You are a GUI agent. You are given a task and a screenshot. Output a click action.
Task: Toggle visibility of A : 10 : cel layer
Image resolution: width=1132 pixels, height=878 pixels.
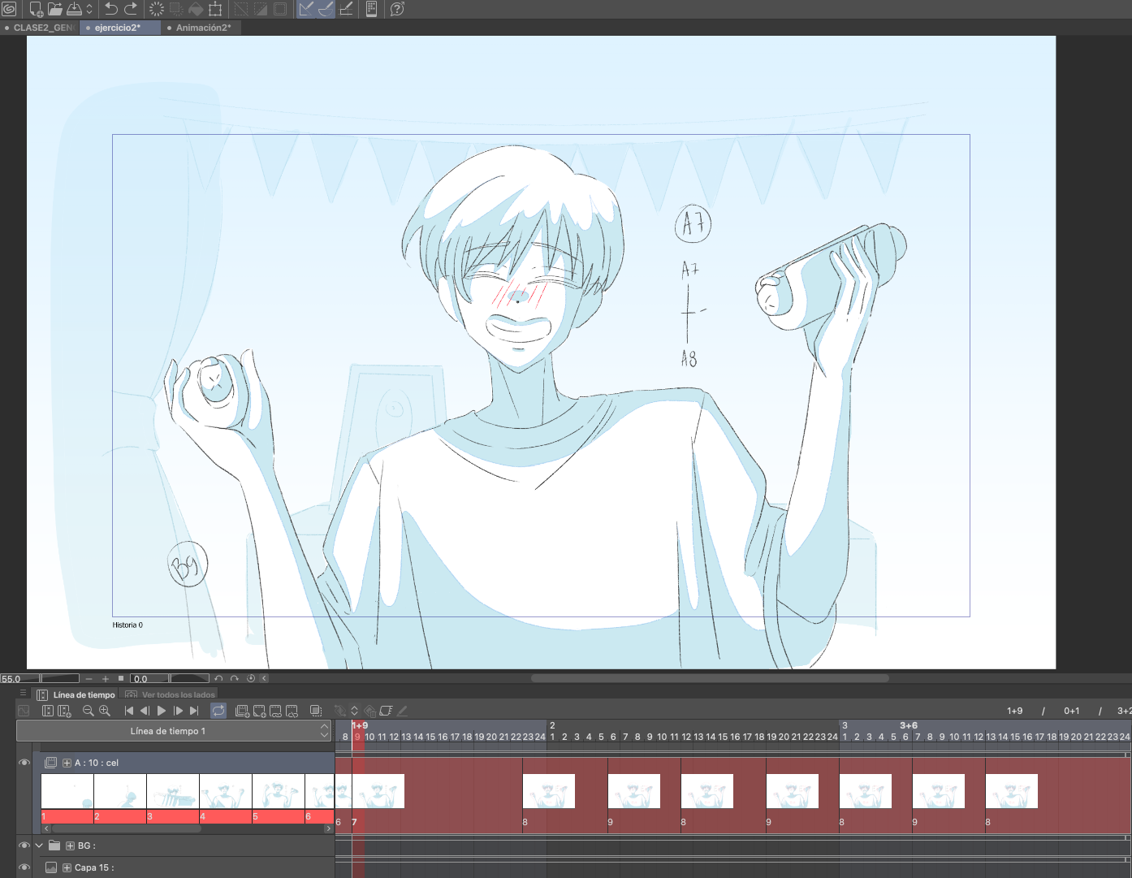[24, 763]
